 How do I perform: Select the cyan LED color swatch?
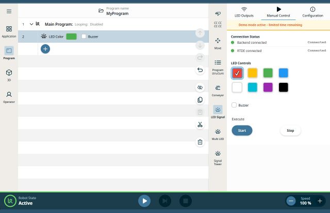coord(252,87)
